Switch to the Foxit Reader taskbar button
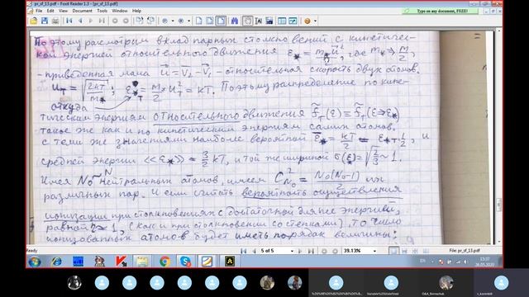 [x=207, y=262]
